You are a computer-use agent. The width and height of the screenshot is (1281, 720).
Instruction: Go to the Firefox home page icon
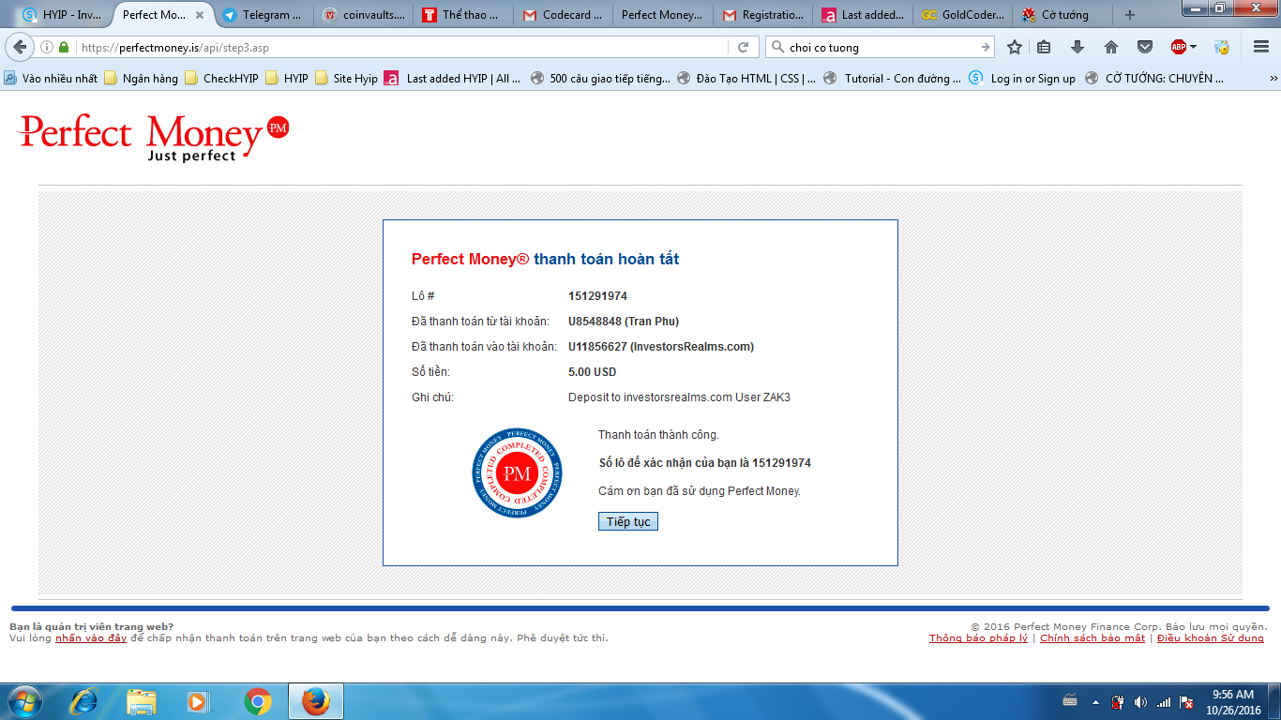coord(1111,47)
